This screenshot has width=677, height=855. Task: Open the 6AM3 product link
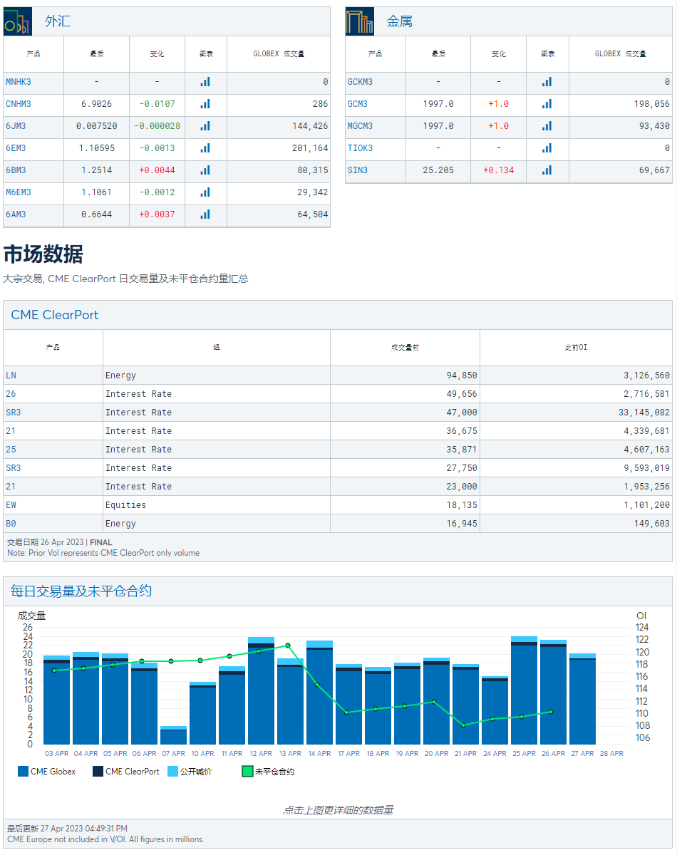[16, 214]
